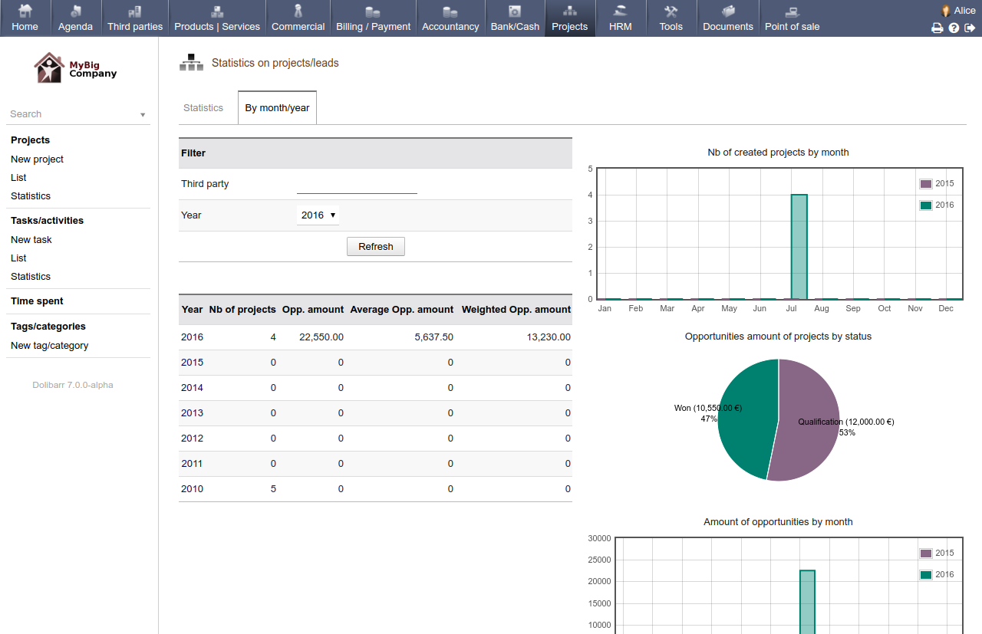The image size is (982, 634).
Task: Click the logout icon
Action: coord(970,28)
